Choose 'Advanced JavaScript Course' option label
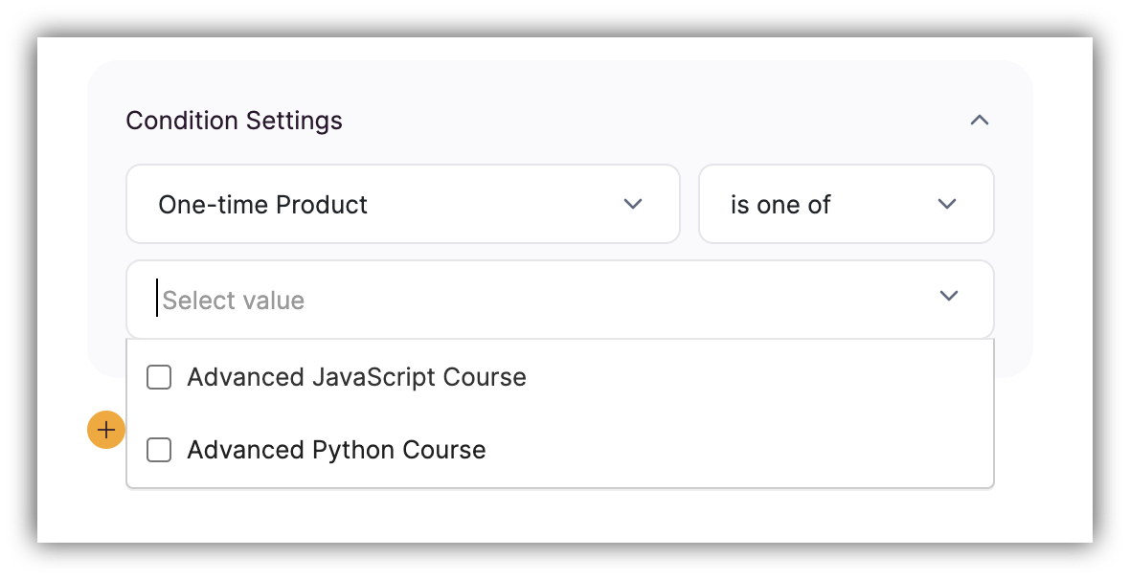 [x=356, y=377]
